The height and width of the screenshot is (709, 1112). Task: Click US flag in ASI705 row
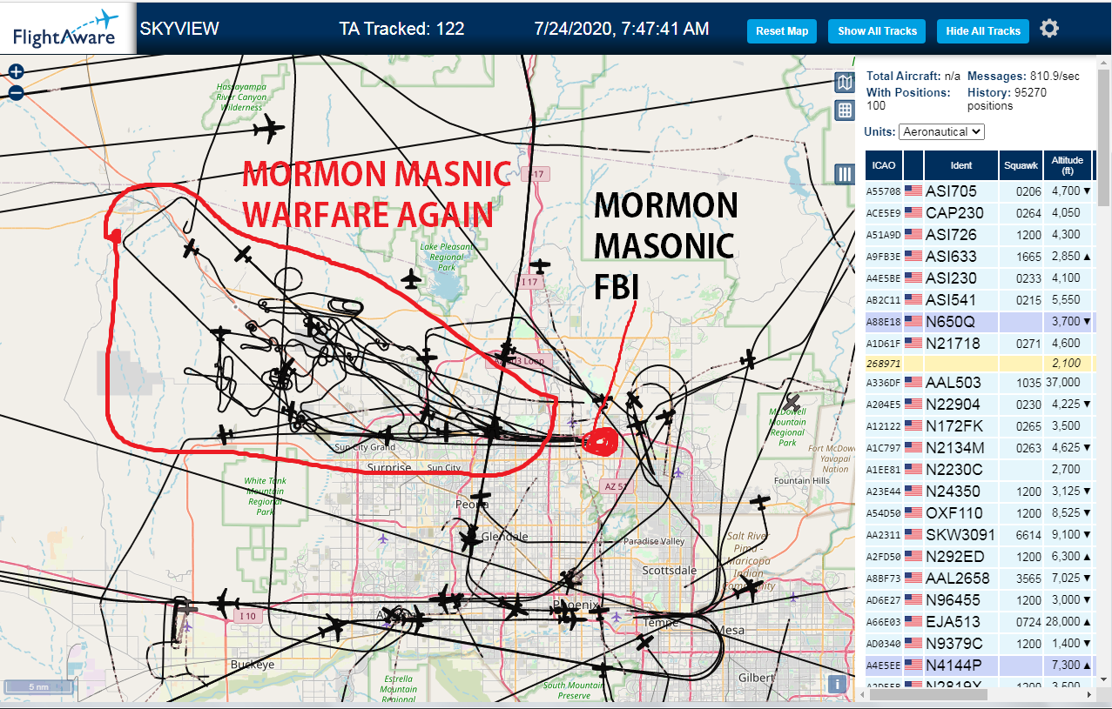tap(913, 191)
